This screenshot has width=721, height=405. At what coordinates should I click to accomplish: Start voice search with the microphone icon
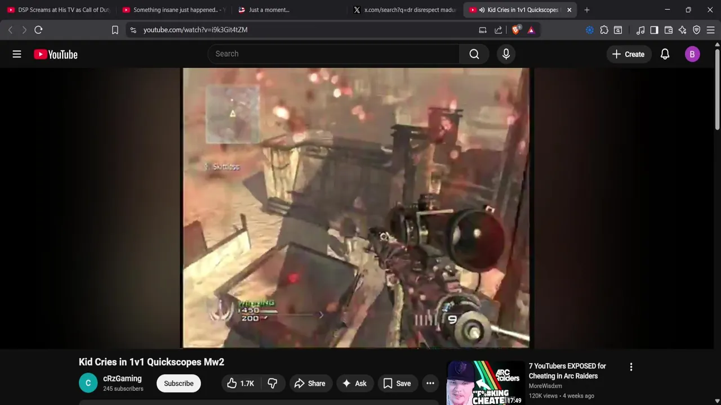506,54
